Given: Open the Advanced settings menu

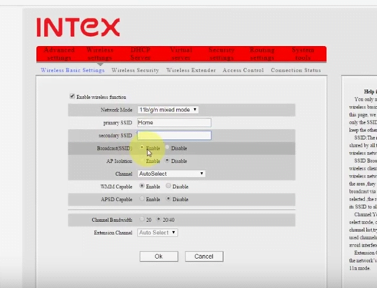Looking at the screenshot, I should [59, 54].
